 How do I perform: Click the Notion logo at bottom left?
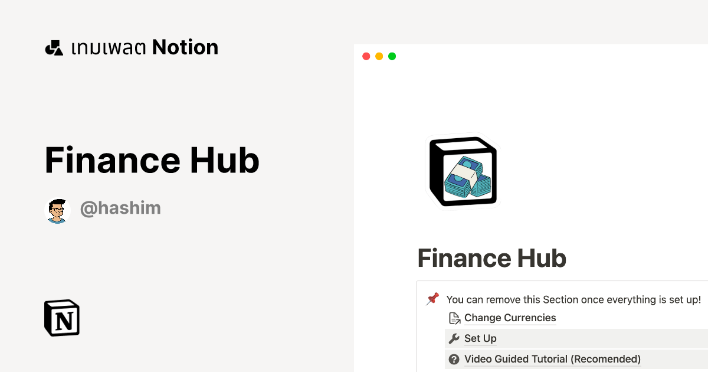click(61, 318)
